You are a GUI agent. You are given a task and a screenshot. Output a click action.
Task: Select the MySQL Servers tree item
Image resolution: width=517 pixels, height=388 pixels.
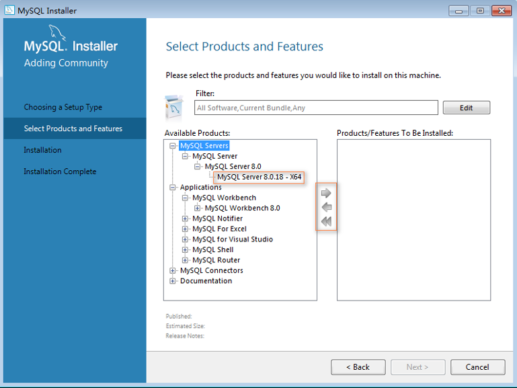click(204, 146)
